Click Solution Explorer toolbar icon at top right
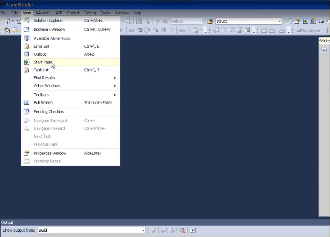Image resolution: width=330 pixels, height=237 pixels. tap(290, 21)
